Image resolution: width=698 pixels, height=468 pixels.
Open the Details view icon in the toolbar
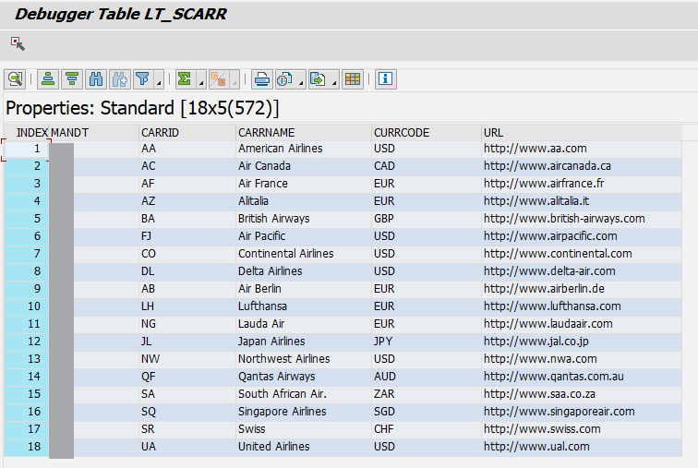click(15, 79)
